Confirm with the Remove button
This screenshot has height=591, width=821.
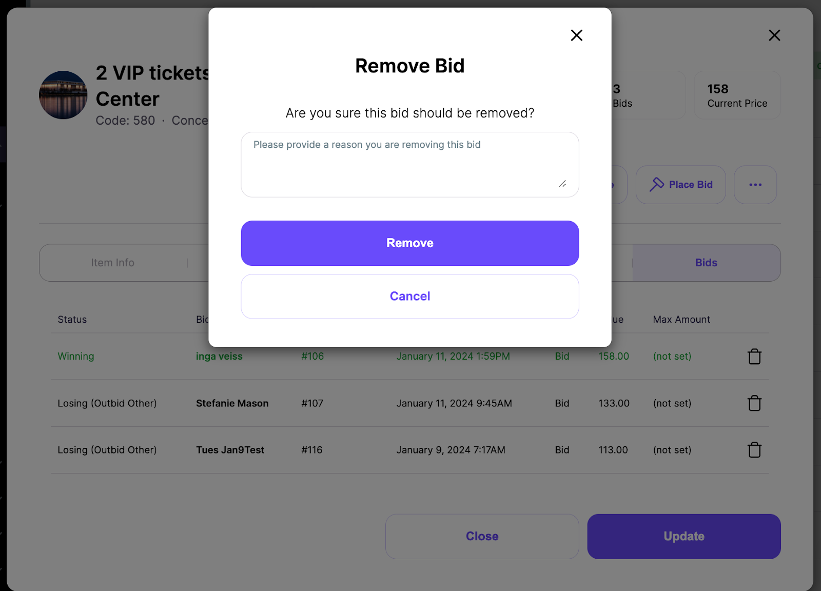point(410,243)
